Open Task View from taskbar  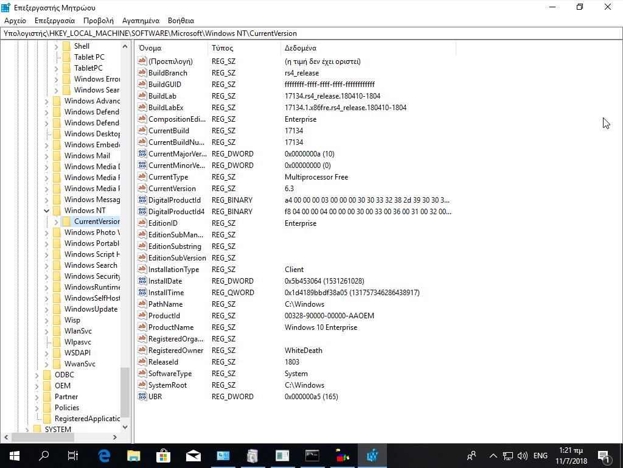(x=73, y=456)
